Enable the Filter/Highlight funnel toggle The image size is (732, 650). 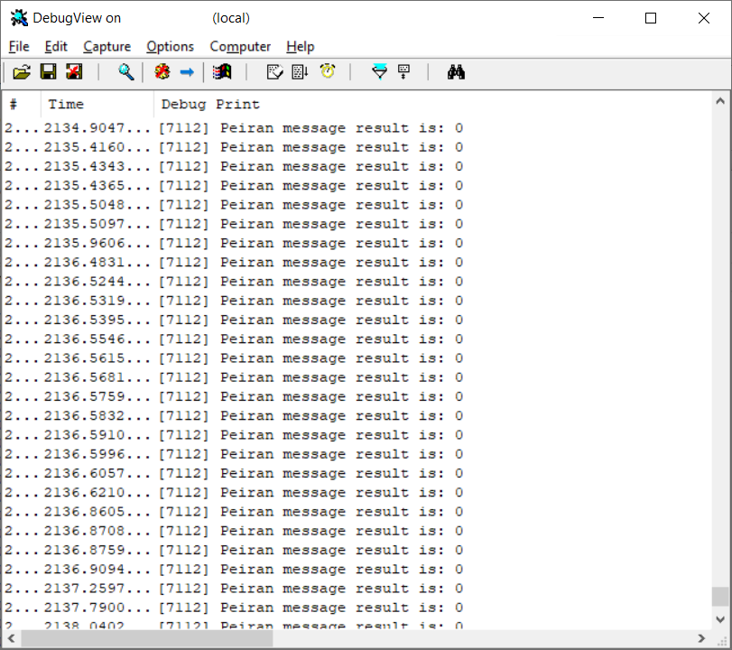coord(378,72)
